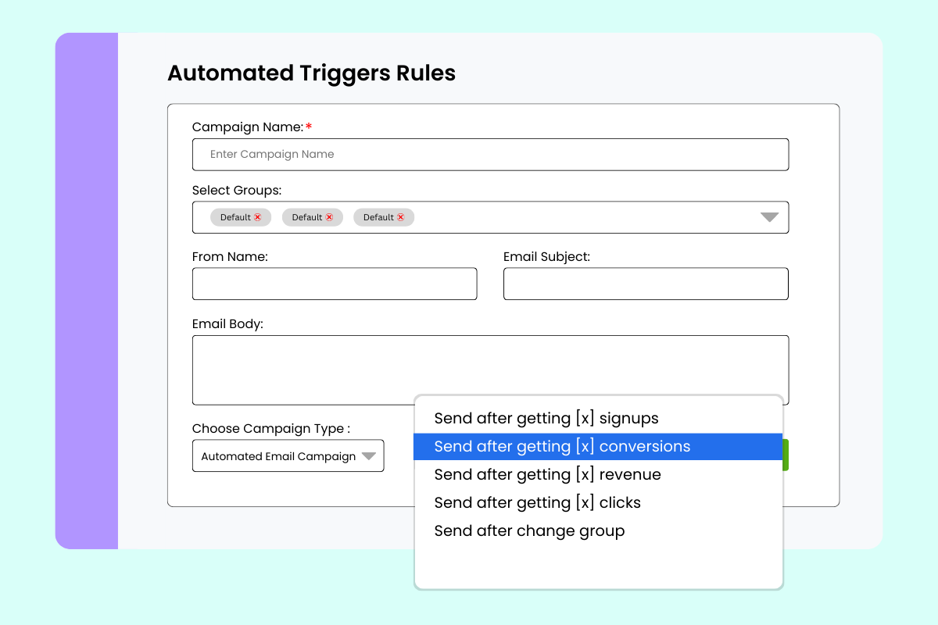
Task: Select Send after getting [x] conversions option
Action: tap(562, 447)
